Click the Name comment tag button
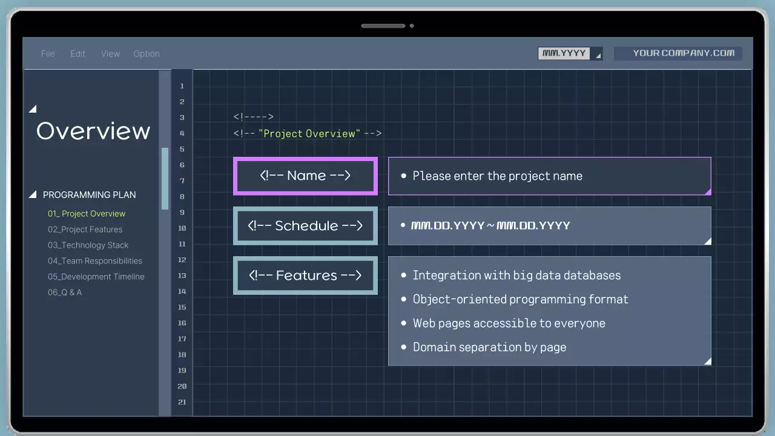This screenshot has width=775, height=436. (x=305, y=176)
